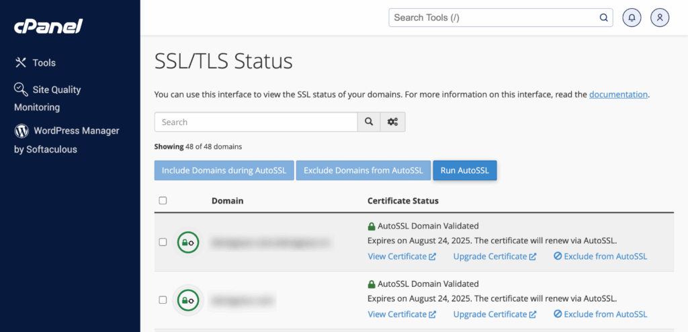Open the search settings gears button
This screenshot has width=688, height=332.
(x=392, y=122)
